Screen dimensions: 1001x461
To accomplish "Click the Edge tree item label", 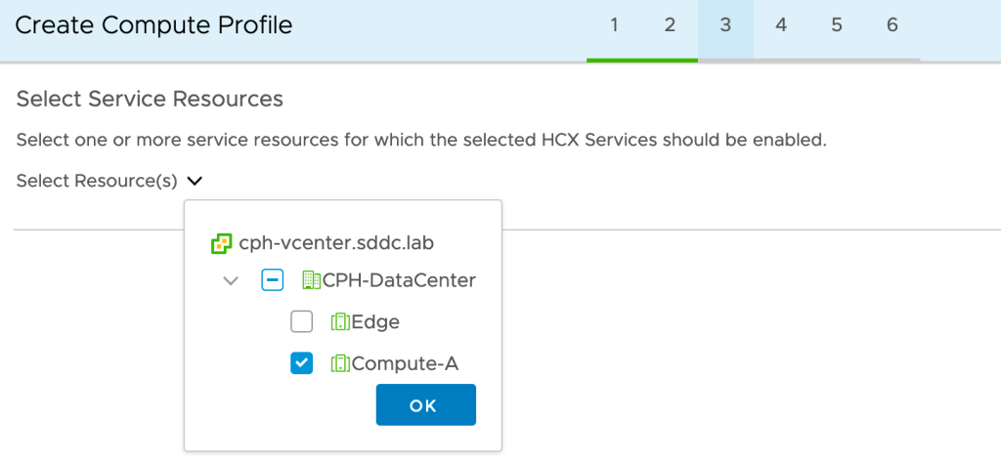I will tap(375, 321).
